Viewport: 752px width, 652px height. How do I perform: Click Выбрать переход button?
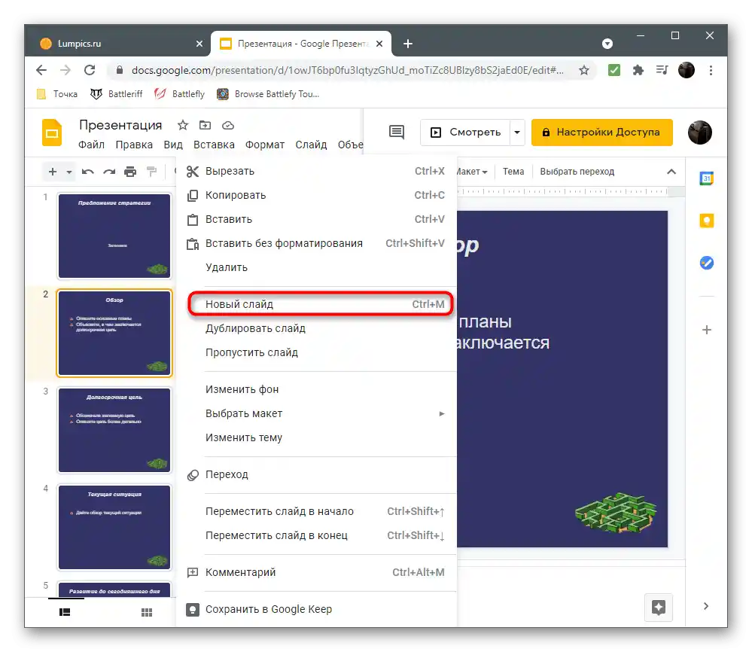point(577,171)
